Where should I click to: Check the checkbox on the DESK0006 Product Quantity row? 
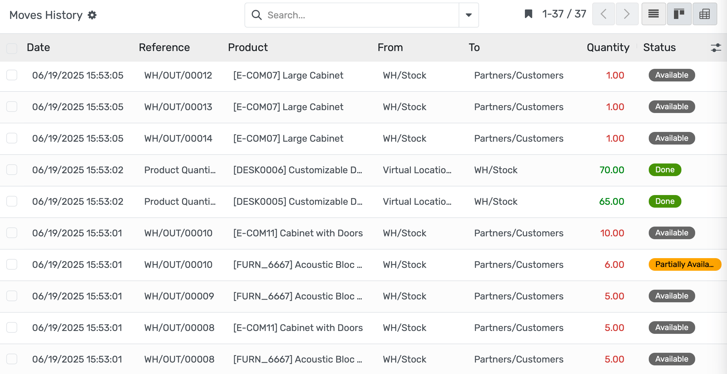click(12, 170)
